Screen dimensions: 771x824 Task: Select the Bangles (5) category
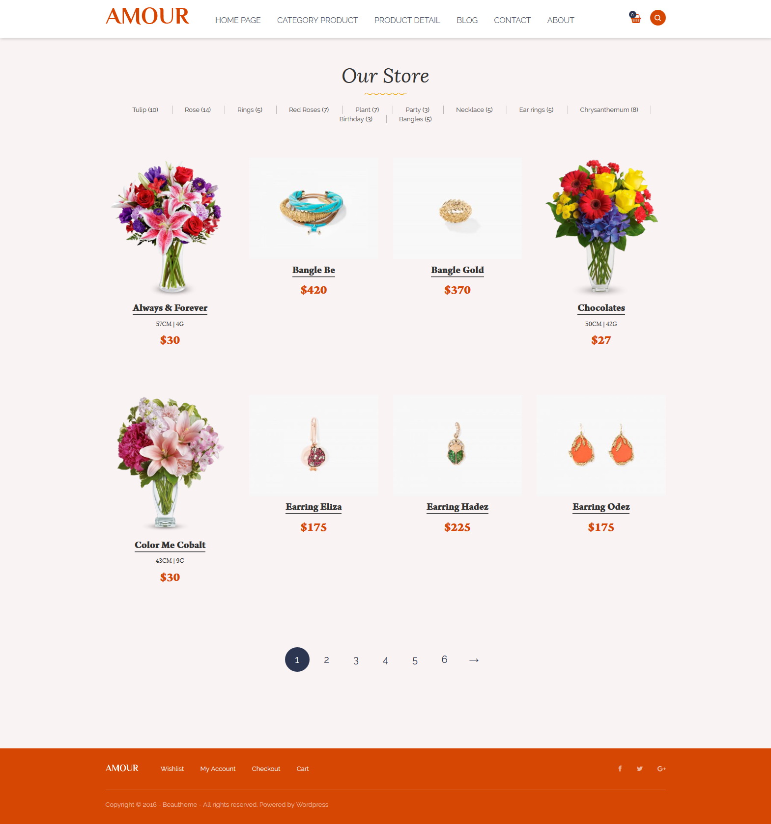pyautogui.click(x=415, y=119)
